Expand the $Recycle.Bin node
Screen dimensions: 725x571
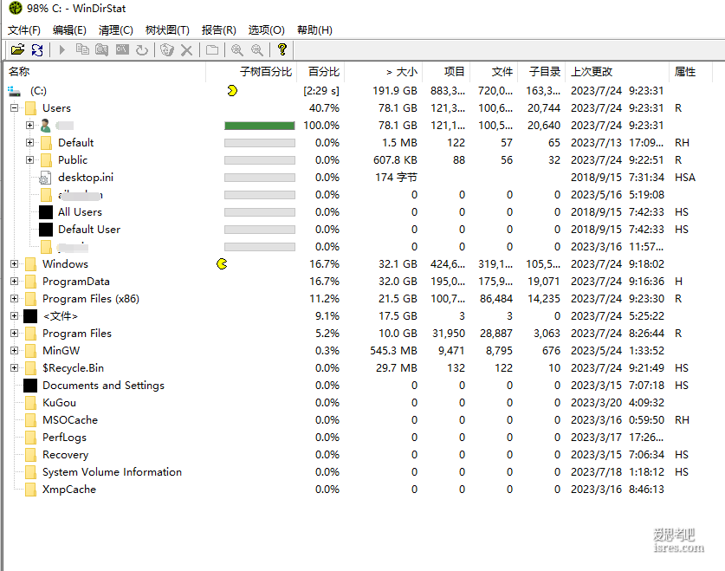pos(15,368)
